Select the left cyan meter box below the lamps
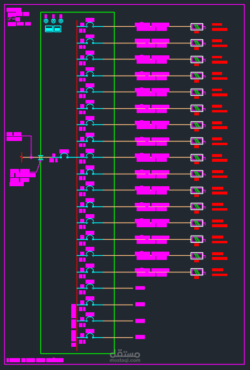 pos(49,29)
